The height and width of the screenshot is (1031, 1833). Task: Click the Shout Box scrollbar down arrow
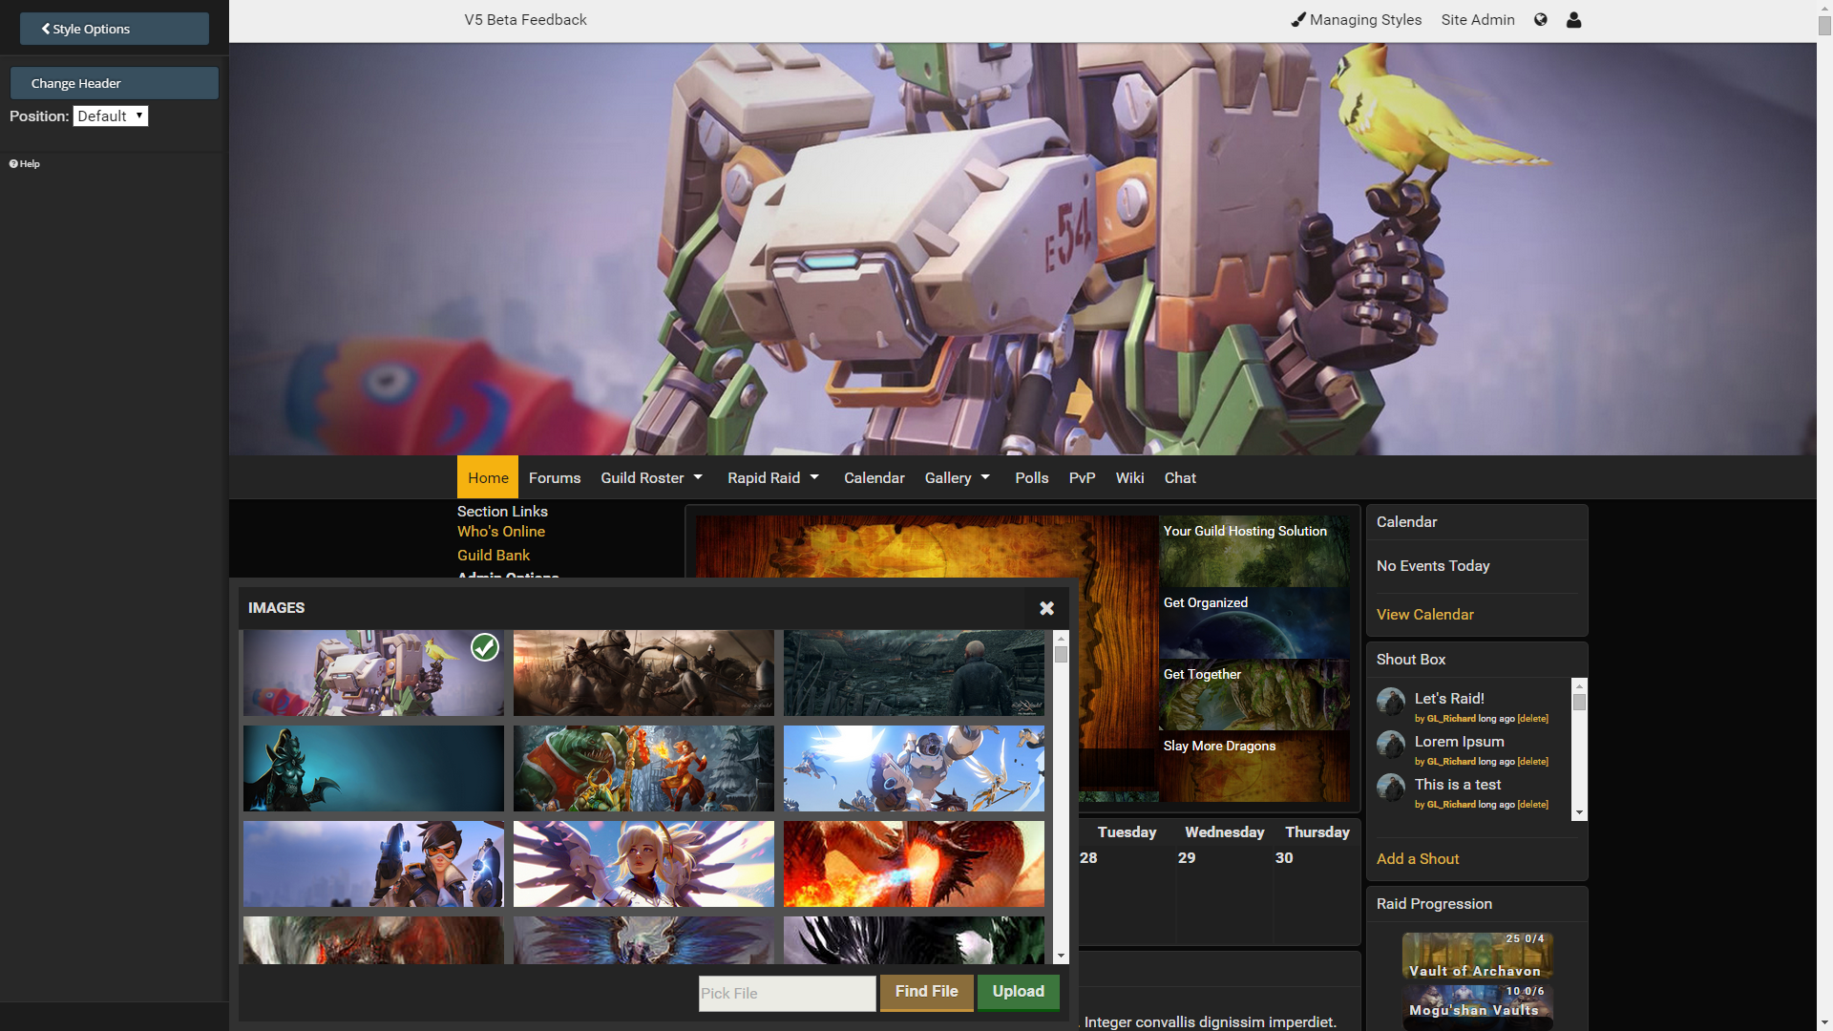tap(1580, 812)
